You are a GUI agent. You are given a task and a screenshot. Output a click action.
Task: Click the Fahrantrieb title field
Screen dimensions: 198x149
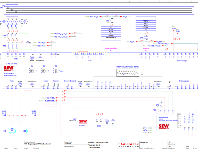[x=144, y=142]
